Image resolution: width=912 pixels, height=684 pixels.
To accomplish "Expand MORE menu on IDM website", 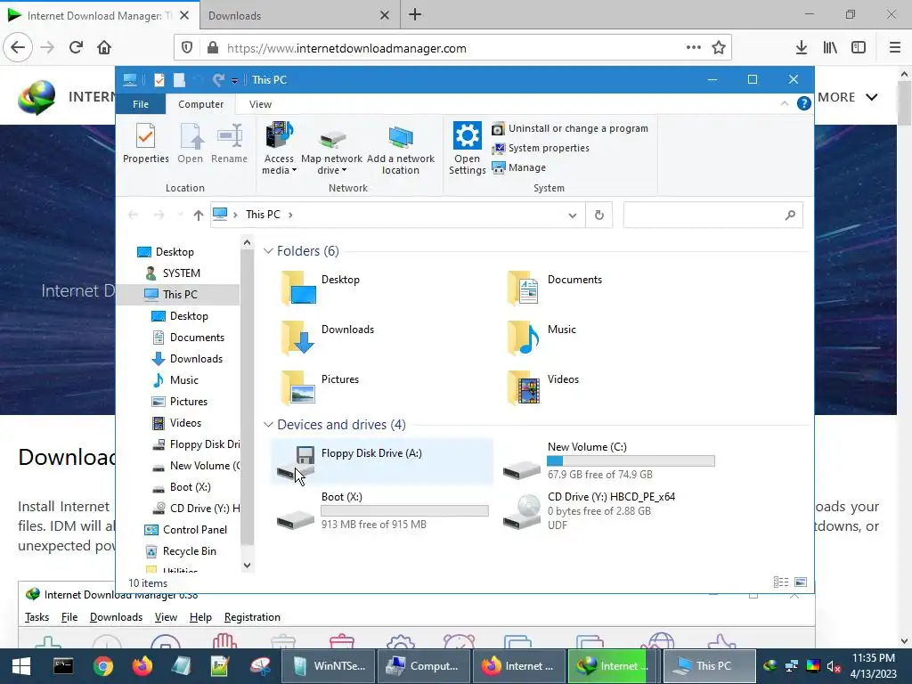I will point(848,98).
